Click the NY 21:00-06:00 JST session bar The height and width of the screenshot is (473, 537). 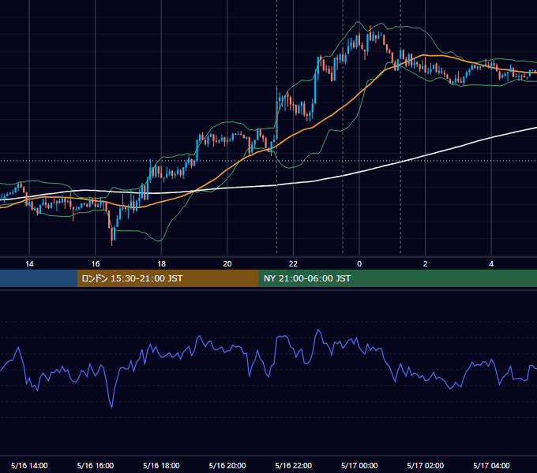pos(397,278)
